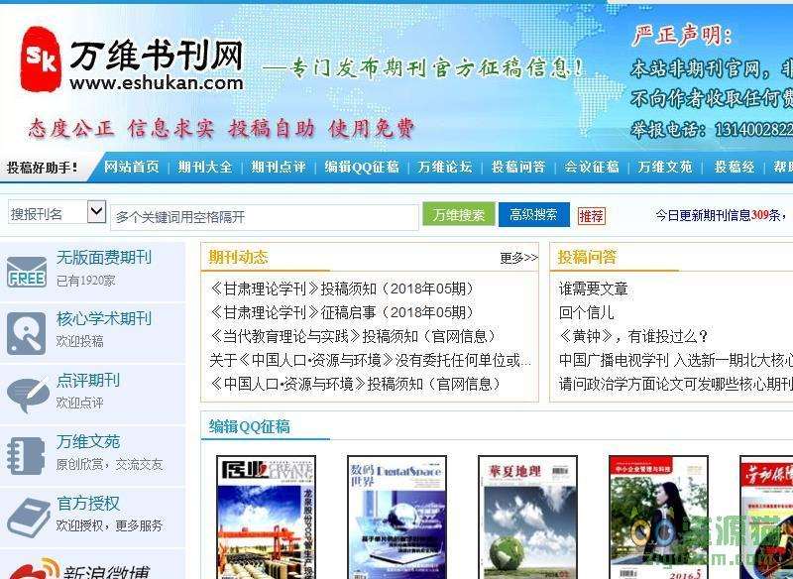Open 《甘肃理论学刊》征稿启事 link
The image size is (793, 579).
point(343,312)
